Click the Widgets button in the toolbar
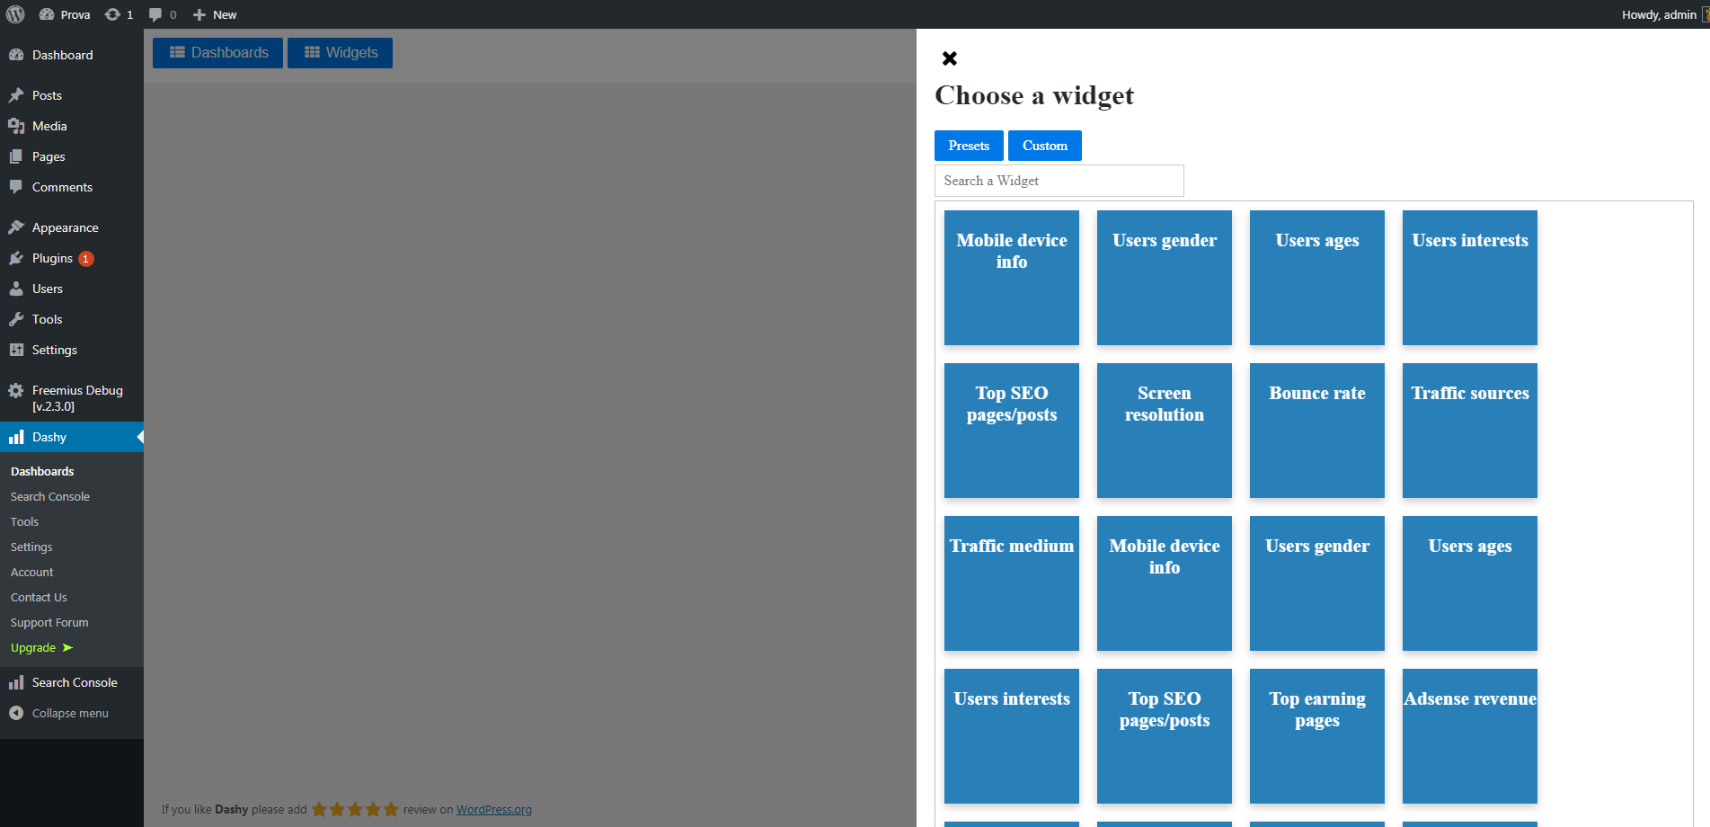The height and width of the screenshot is (827, 1710). [x=340, y=53]
